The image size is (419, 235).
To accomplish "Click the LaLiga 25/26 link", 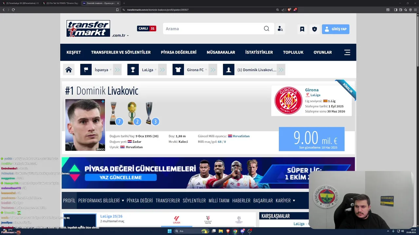I will click(111, 216).
